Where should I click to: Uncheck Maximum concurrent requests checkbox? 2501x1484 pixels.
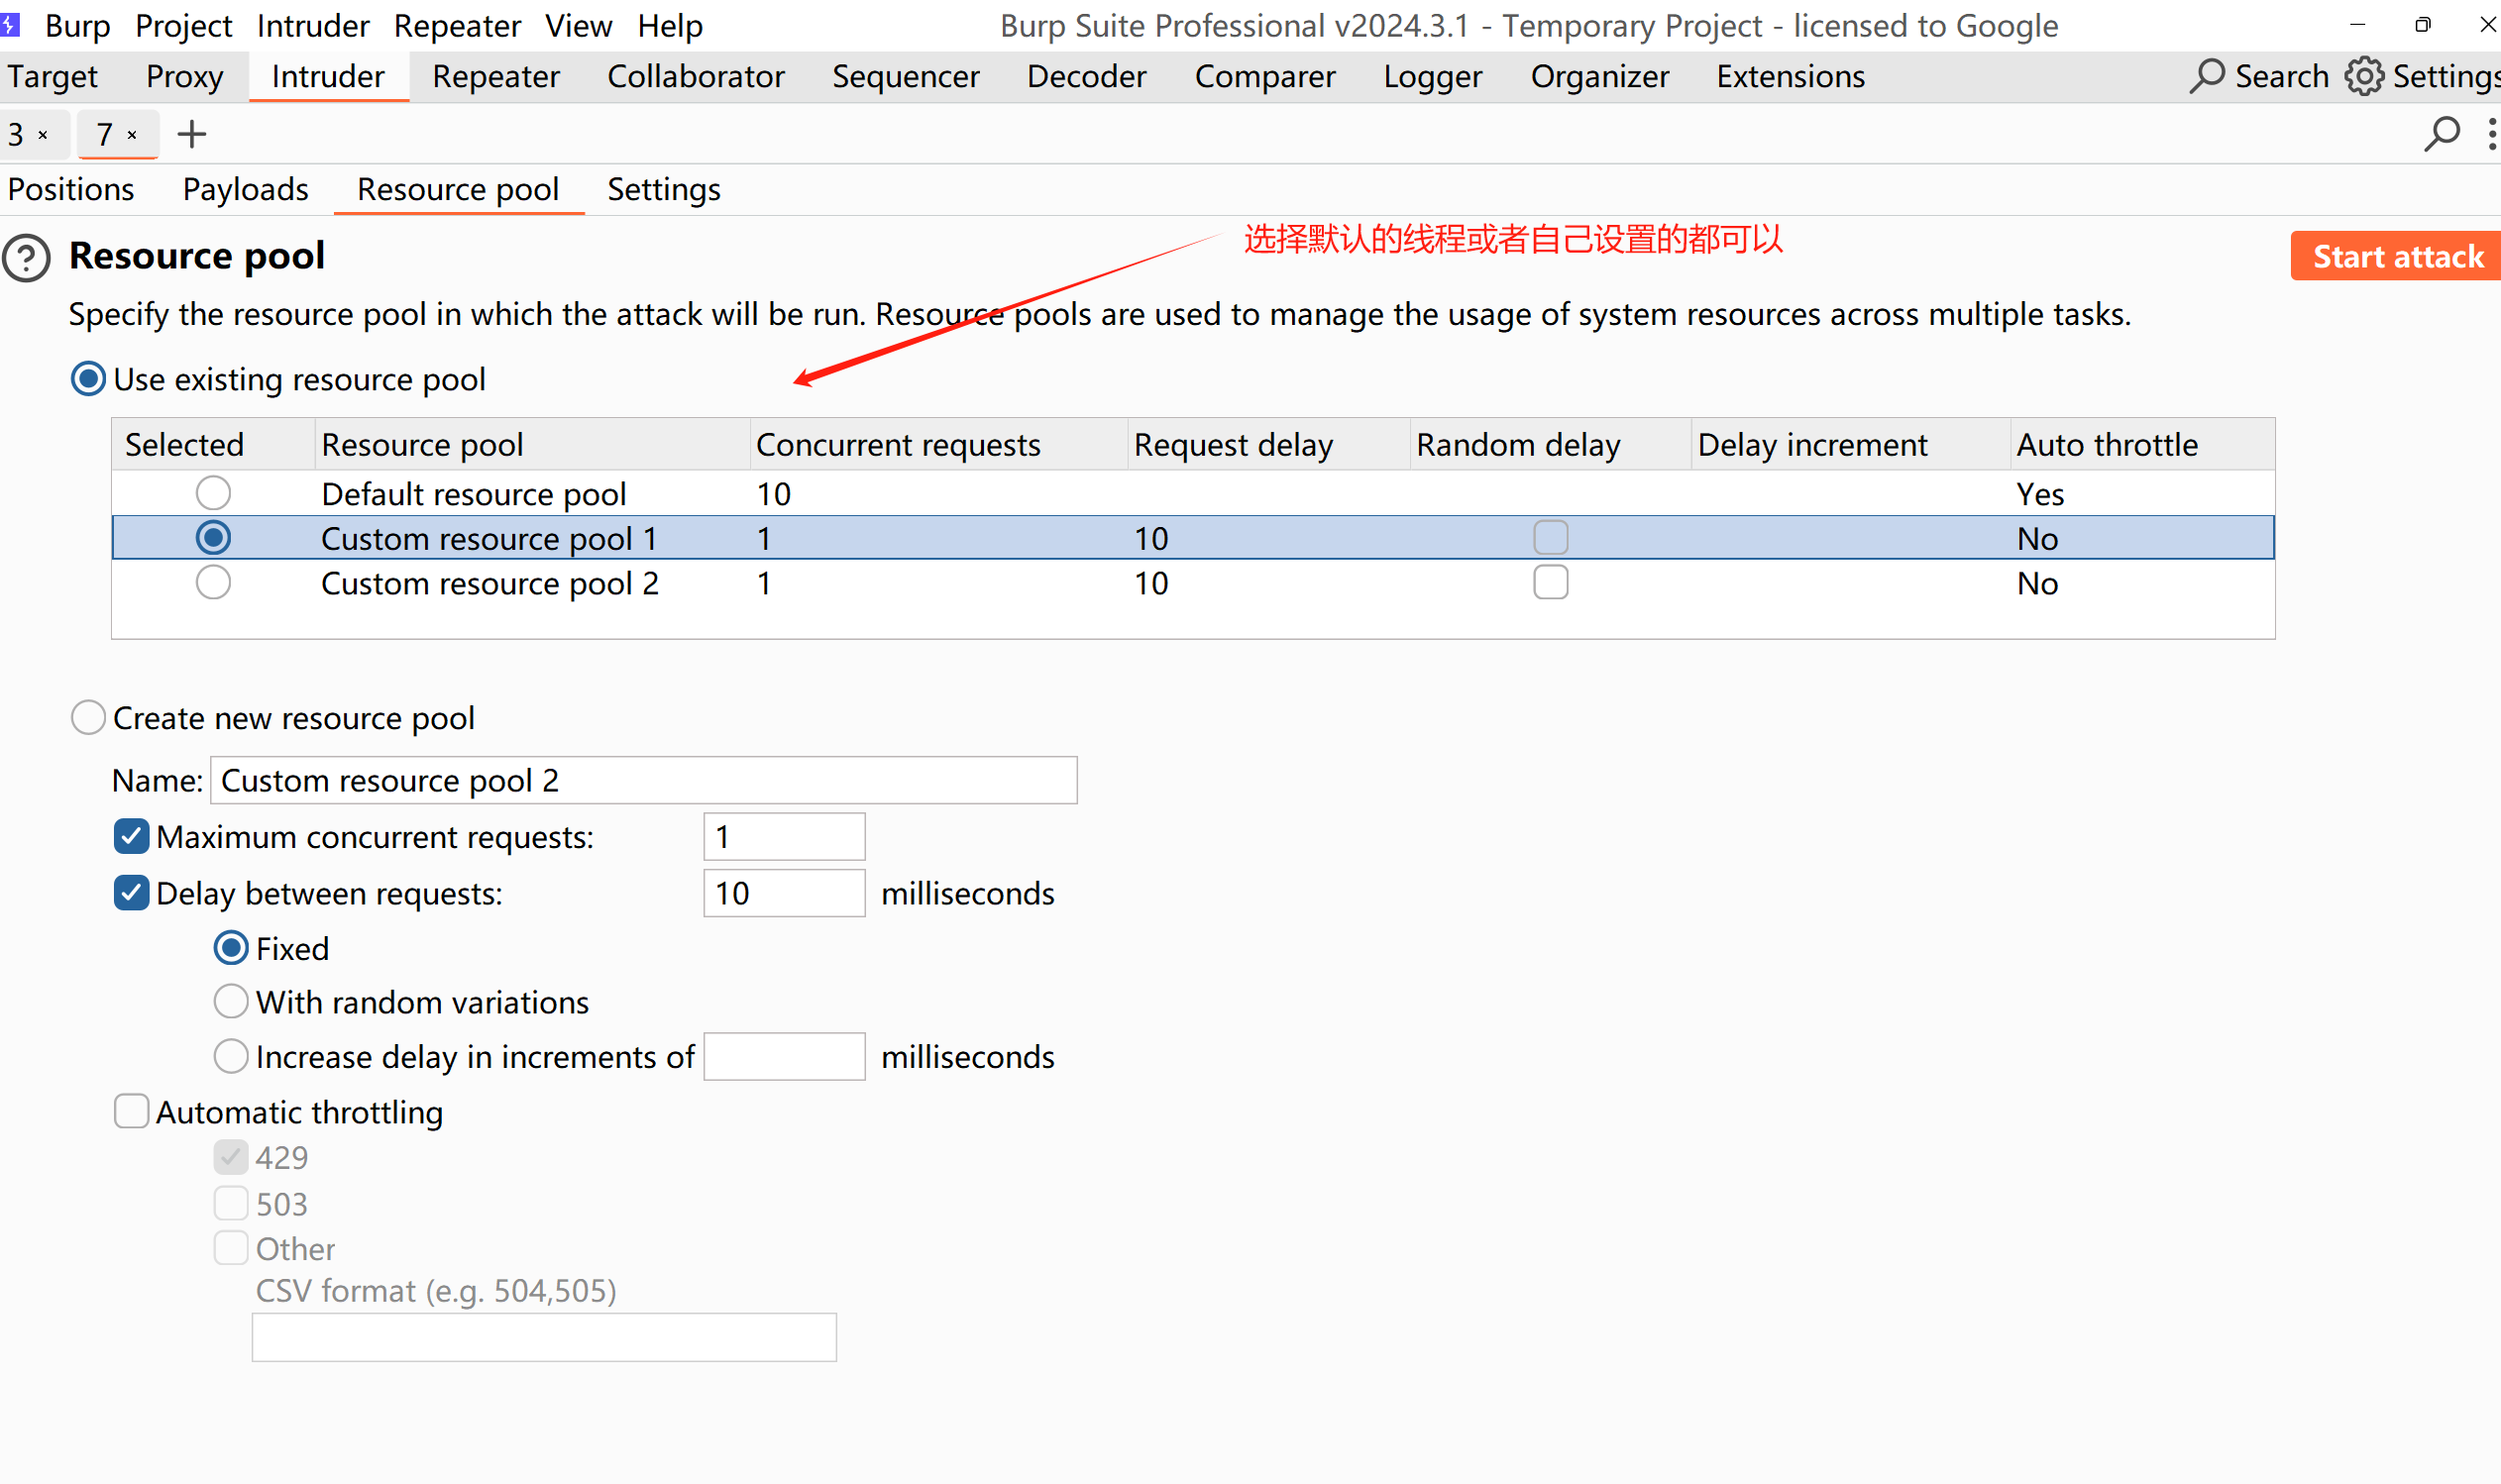pos(131,836)
